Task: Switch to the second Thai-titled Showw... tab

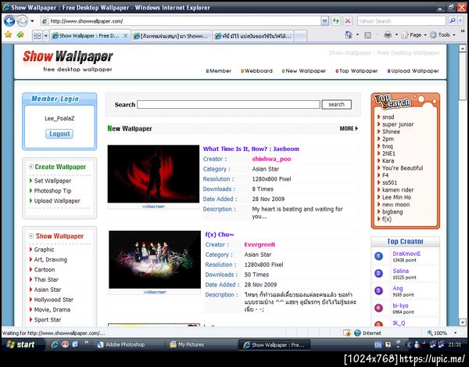Action: [171, 36]
